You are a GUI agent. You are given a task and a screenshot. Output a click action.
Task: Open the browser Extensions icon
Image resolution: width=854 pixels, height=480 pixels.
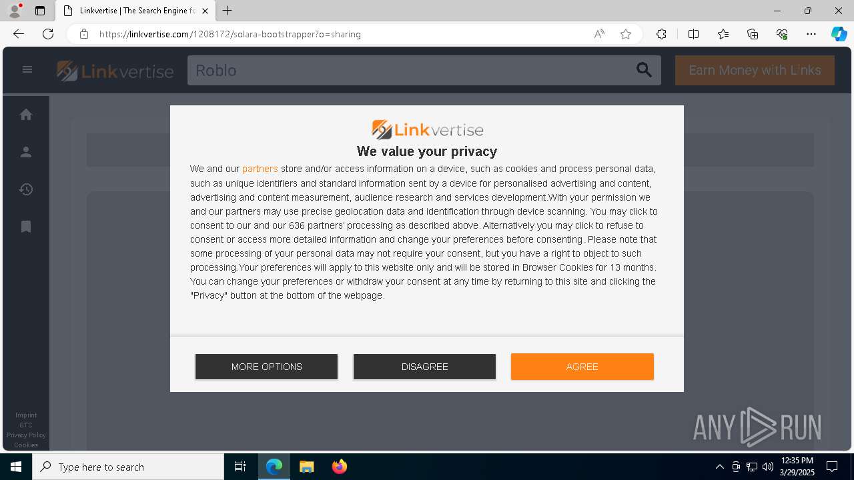tap(661, 34)
